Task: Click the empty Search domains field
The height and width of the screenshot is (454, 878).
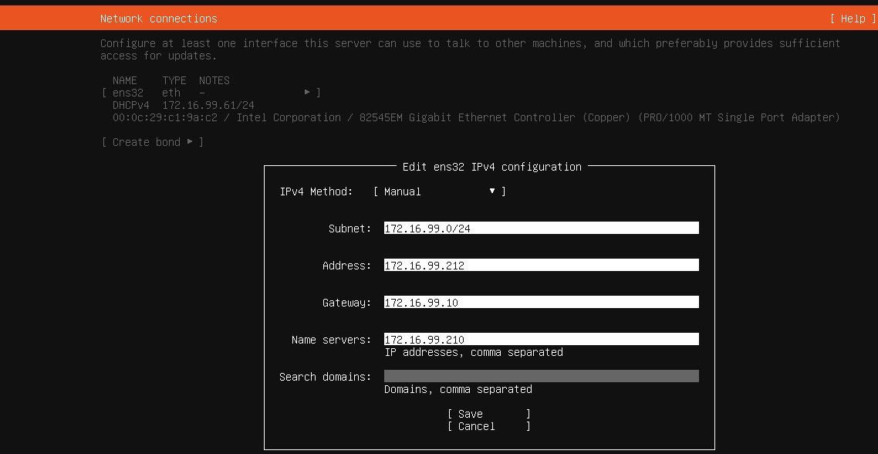Action: [x=541, y=377]
